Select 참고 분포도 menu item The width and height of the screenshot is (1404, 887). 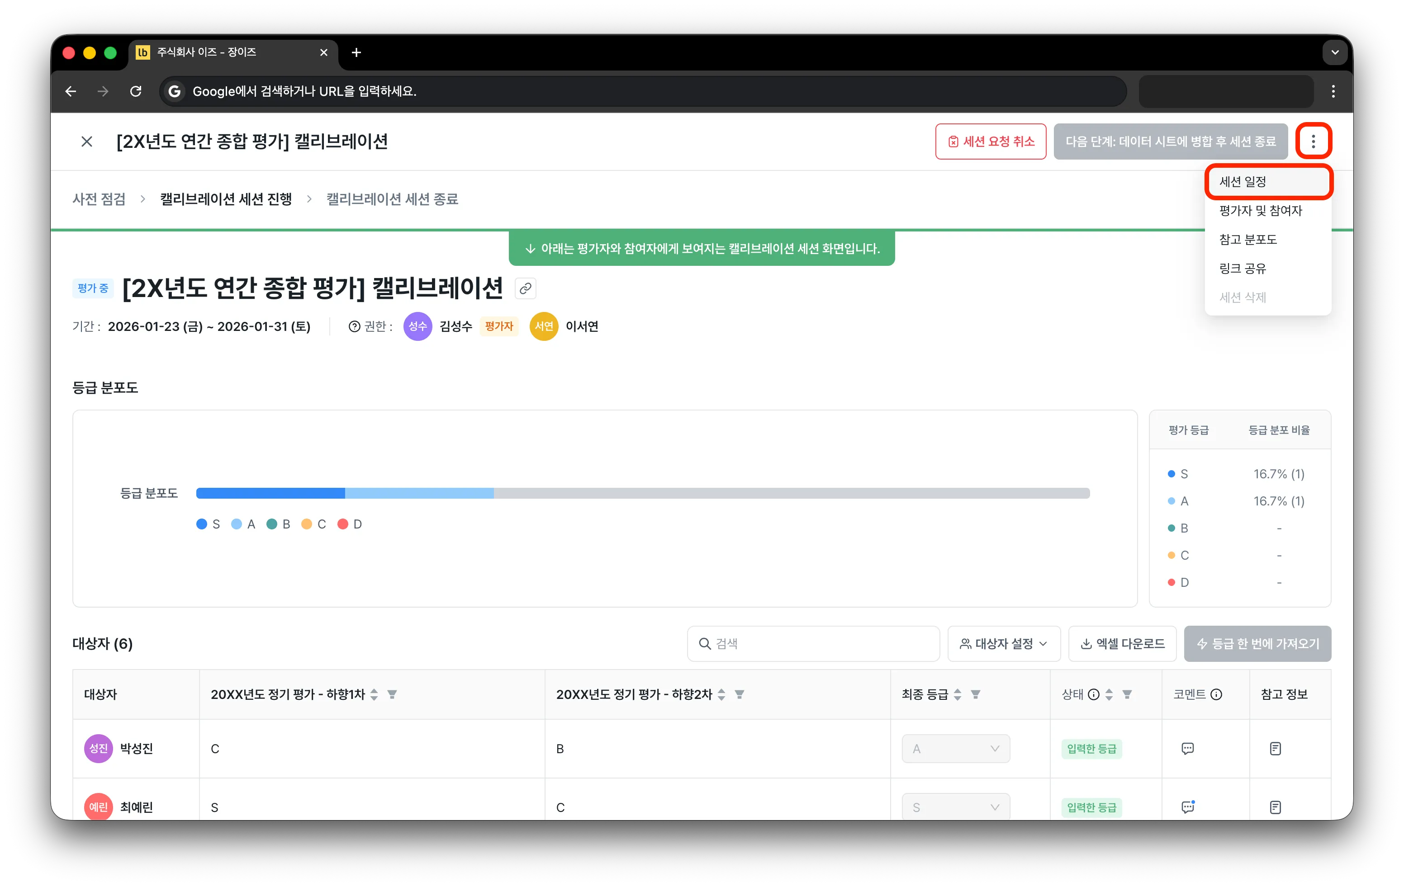[1267, 240]
